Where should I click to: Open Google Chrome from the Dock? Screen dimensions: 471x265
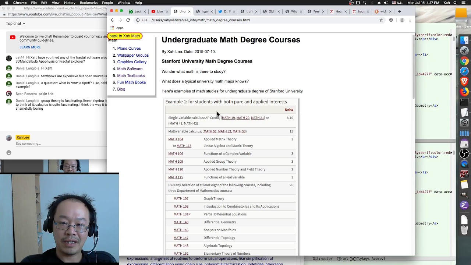pos(464,61)
